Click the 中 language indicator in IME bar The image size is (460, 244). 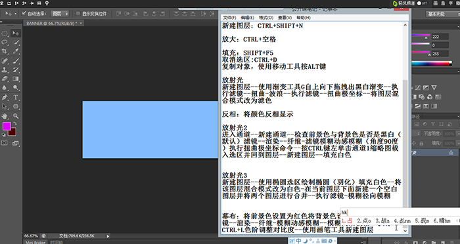pyautogui.click(x=298, y=241)
